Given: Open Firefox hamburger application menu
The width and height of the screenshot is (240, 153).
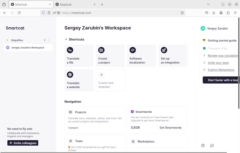Looking at the screenshot, I should click(235, 13).
